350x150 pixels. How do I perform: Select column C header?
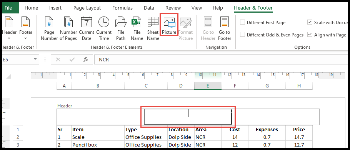click(146, 86)
